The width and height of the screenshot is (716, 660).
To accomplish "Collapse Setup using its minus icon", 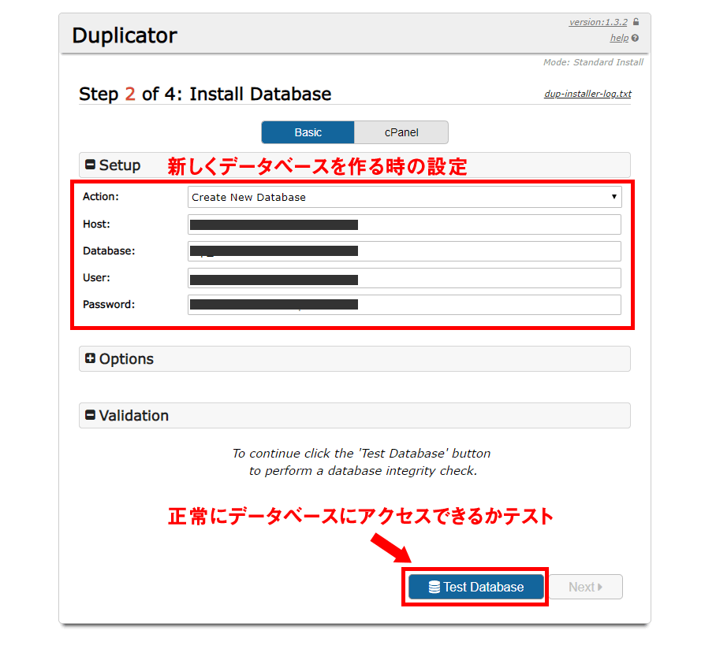I will click(x=90, y=165).
